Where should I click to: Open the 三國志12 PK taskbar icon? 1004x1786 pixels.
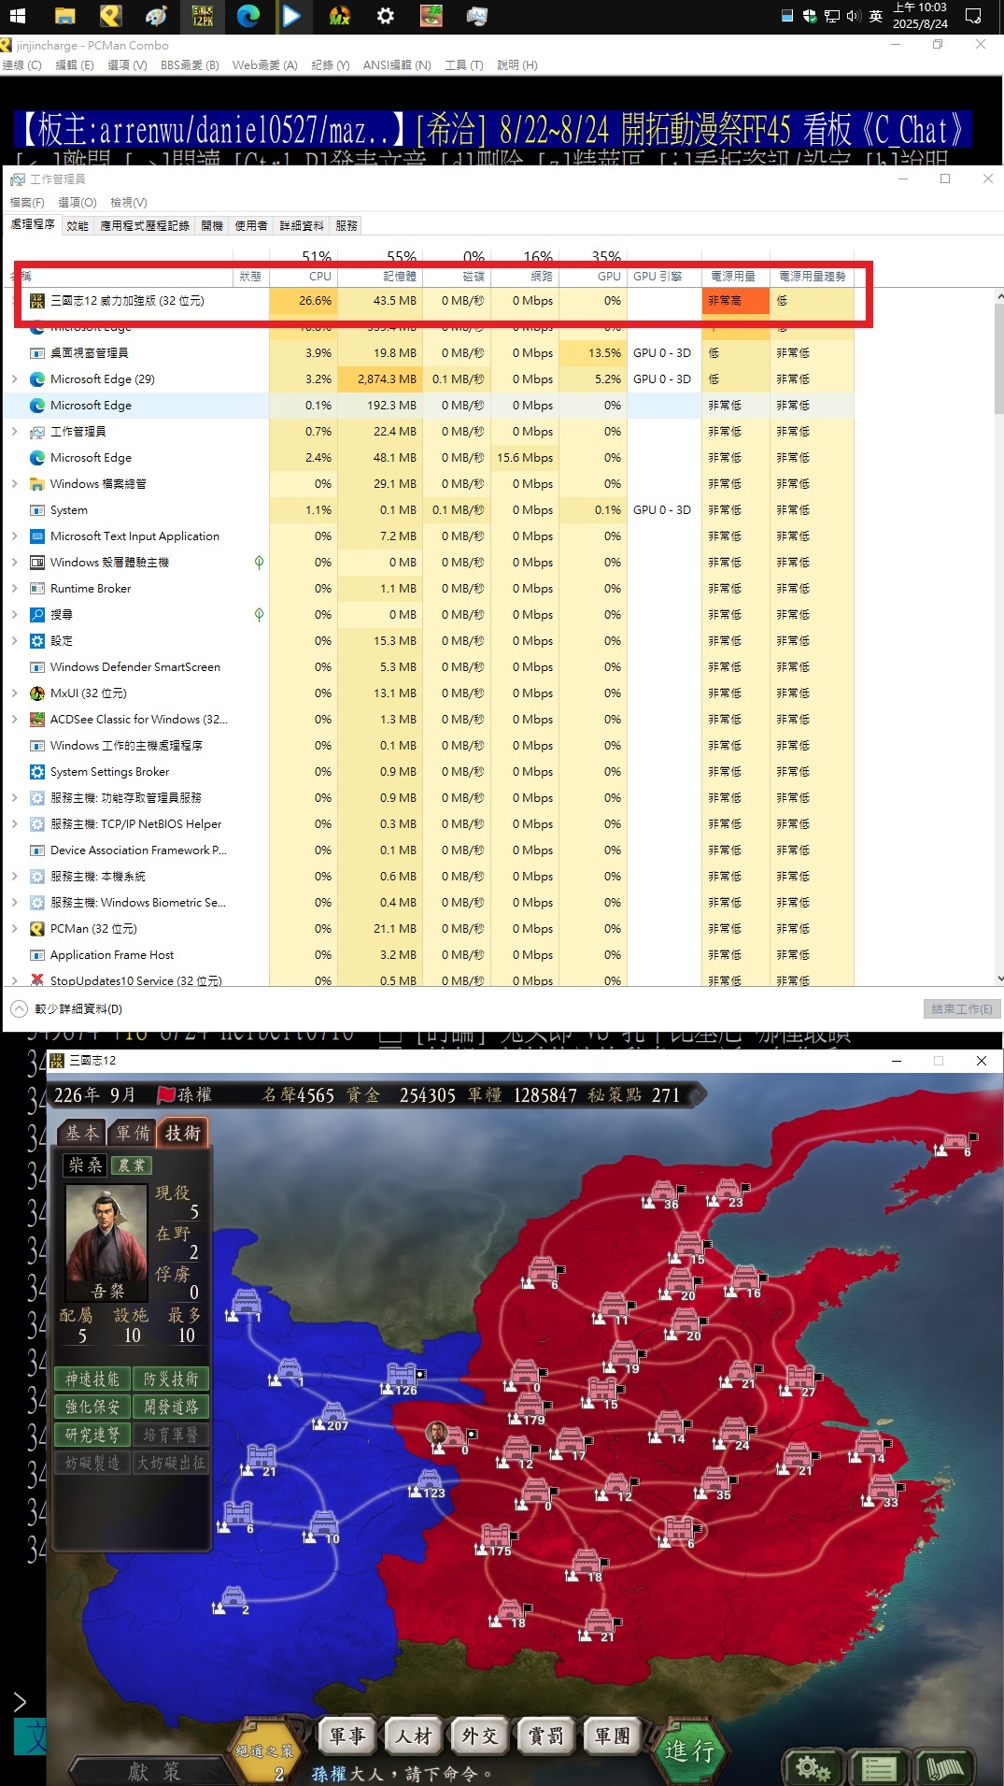coord(203,16)
